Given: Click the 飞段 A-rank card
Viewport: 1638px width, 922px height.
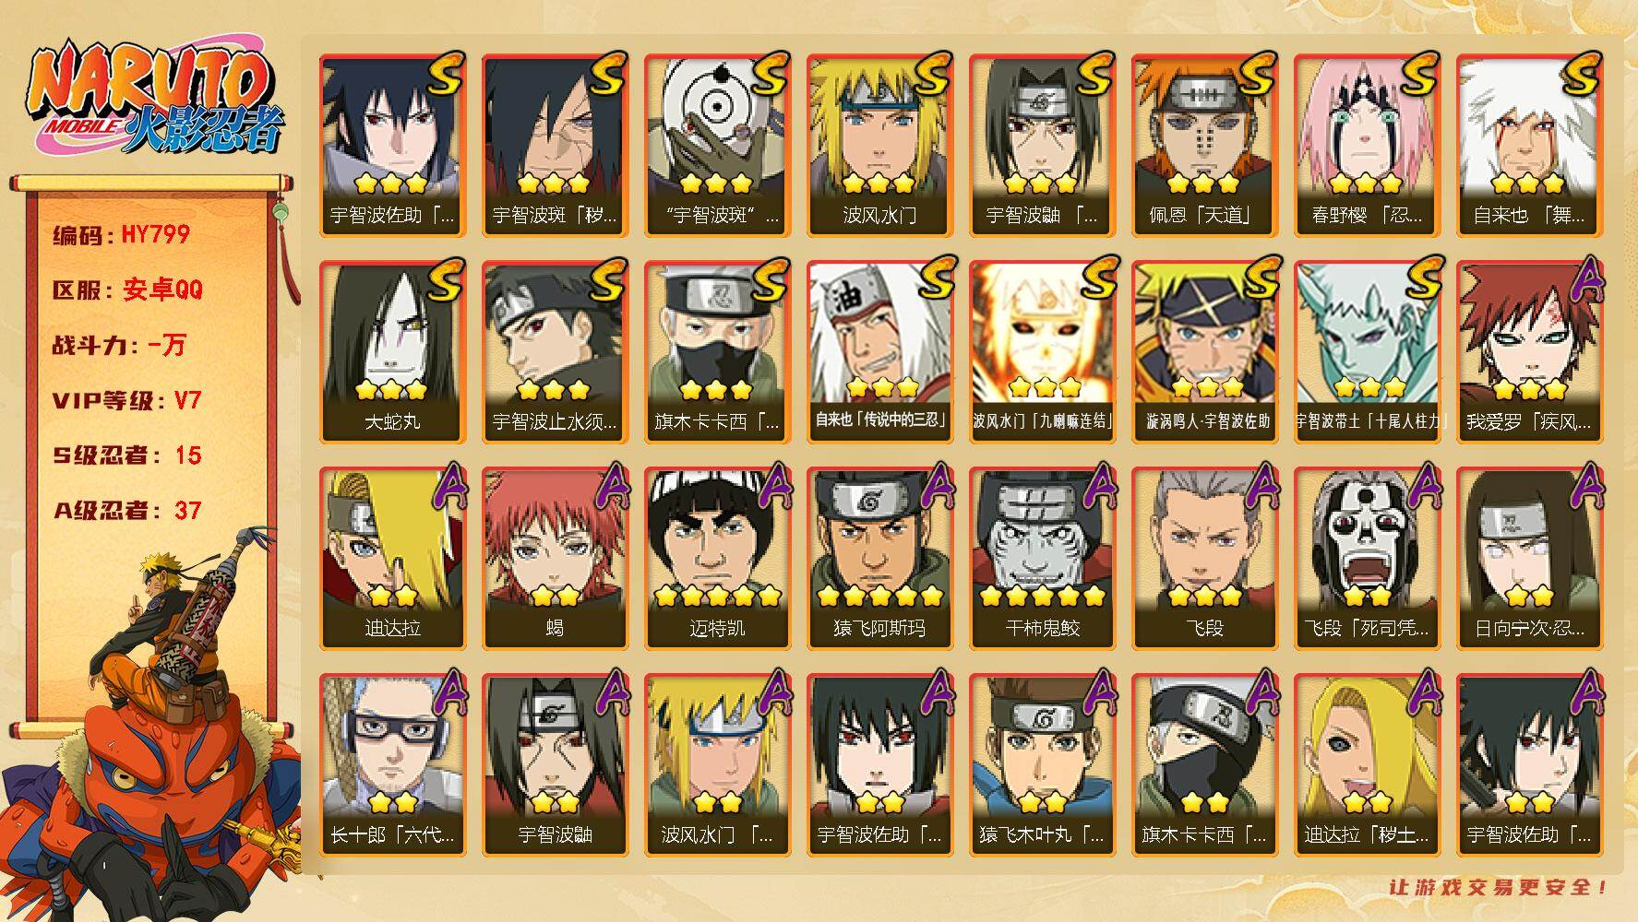Looking at the screenshot, I should click(1204, 558).
